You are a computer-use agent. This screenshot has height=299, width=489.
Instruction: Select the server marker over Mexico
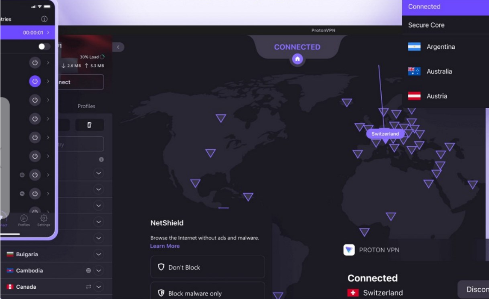[195, 183]
